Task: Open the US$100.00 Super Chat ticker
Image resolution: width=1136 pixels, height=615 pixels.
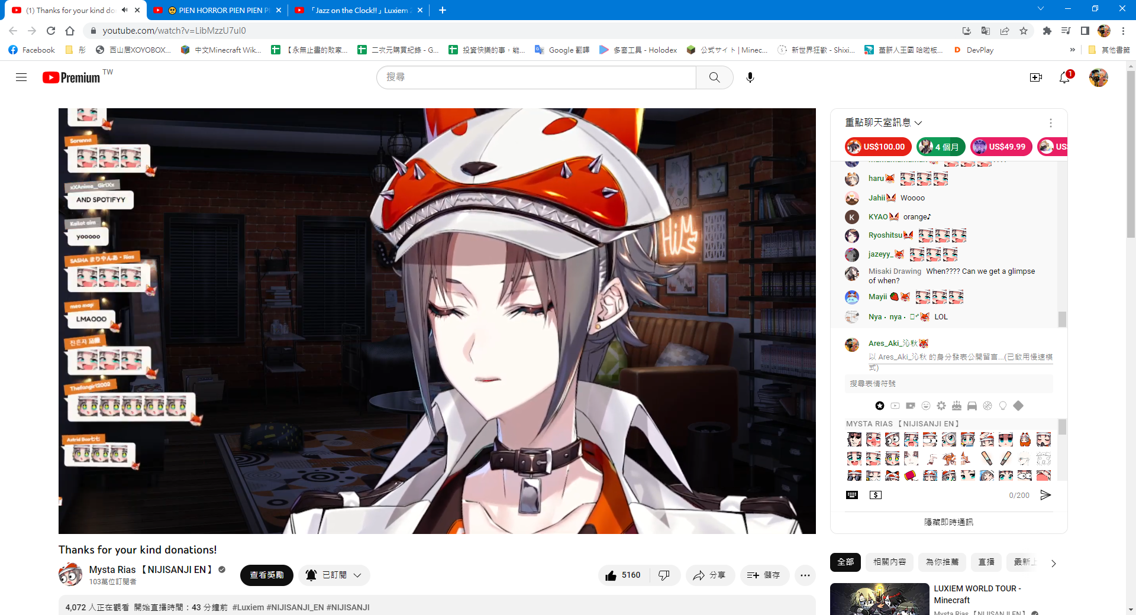Action: pos(878,147)
